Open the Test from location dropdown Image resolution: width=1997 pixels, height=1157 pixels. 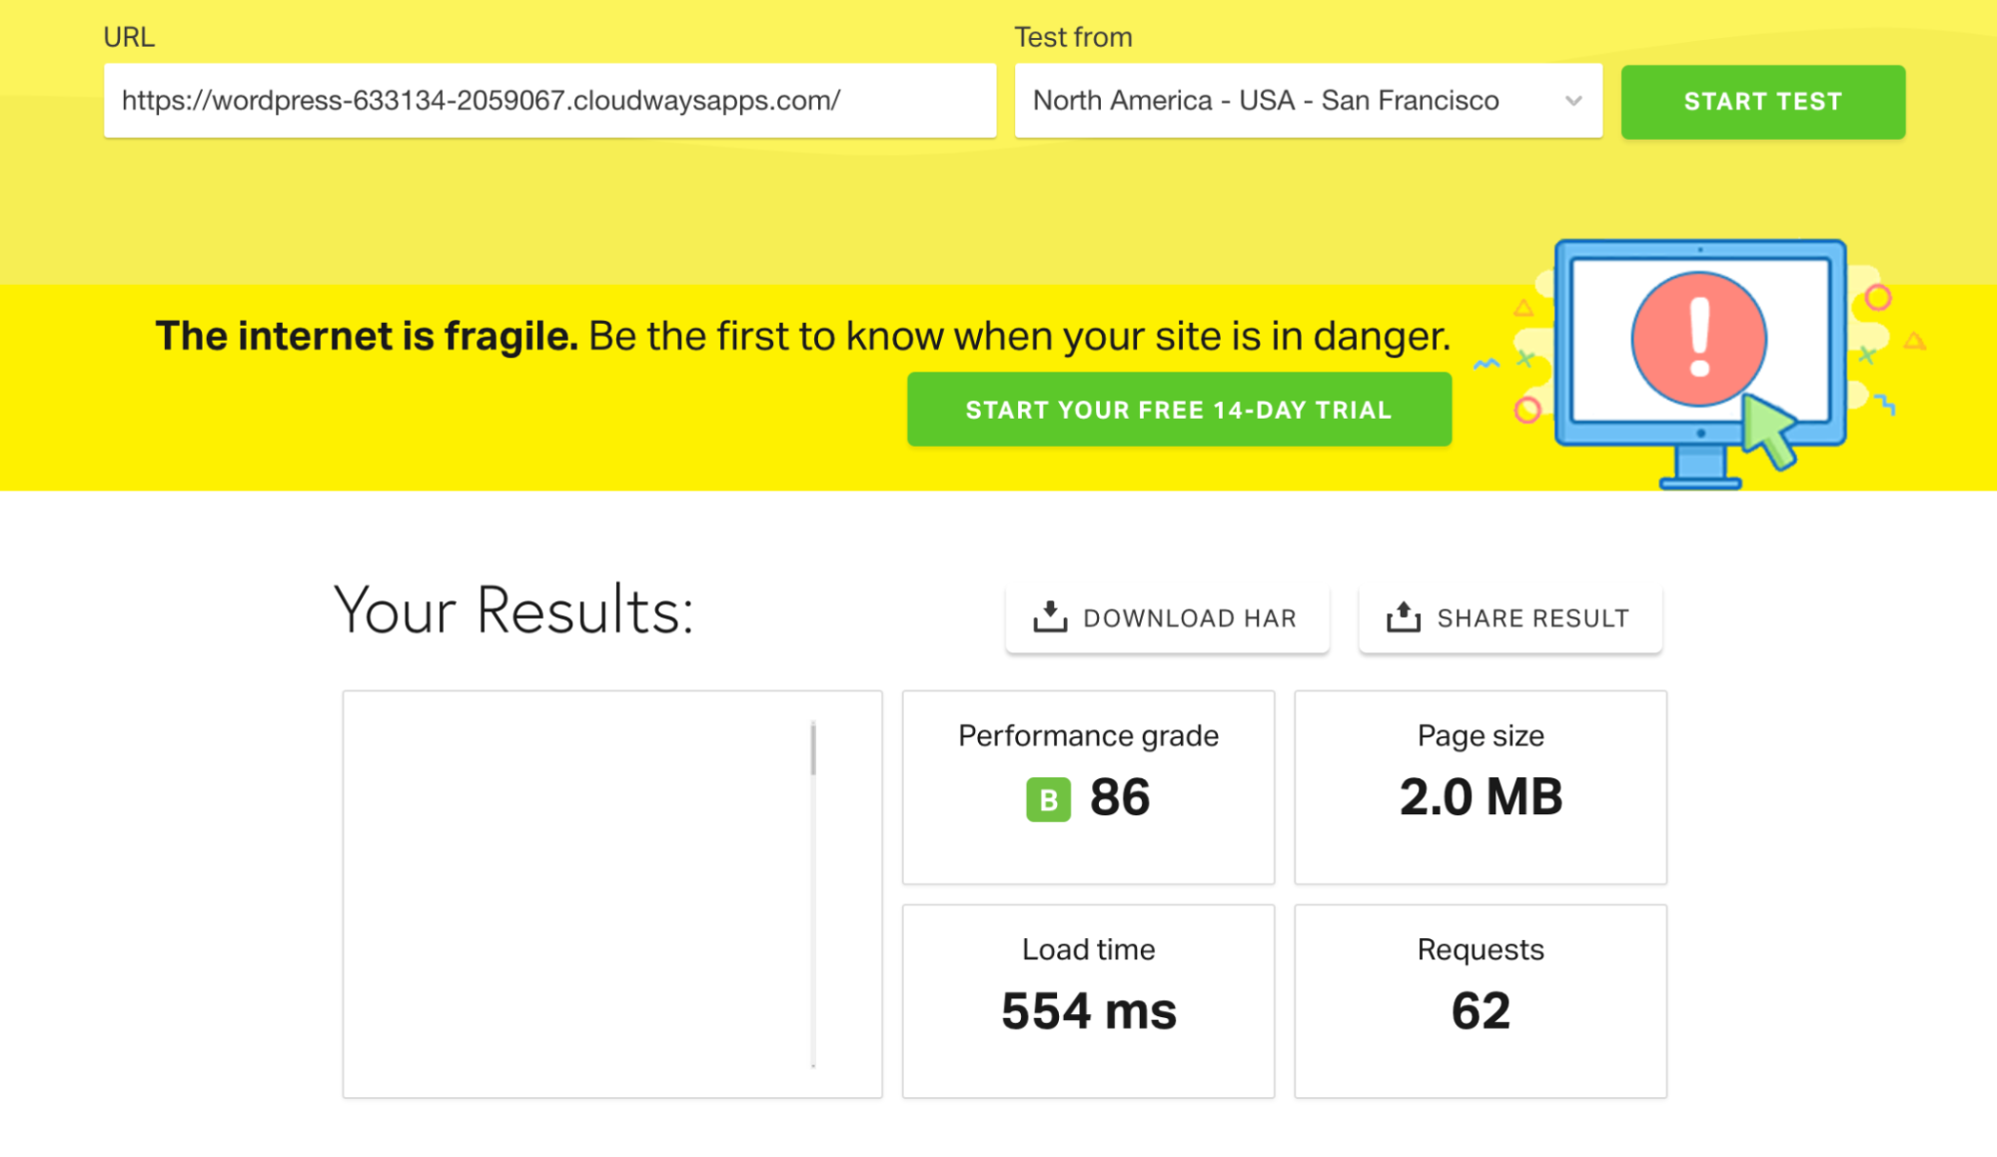(x=1289, y=101)
